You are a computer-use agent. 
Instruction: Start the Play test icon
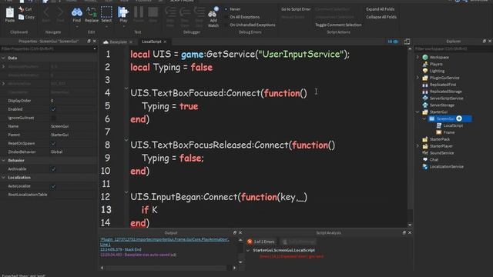click(x=123, y=12)
